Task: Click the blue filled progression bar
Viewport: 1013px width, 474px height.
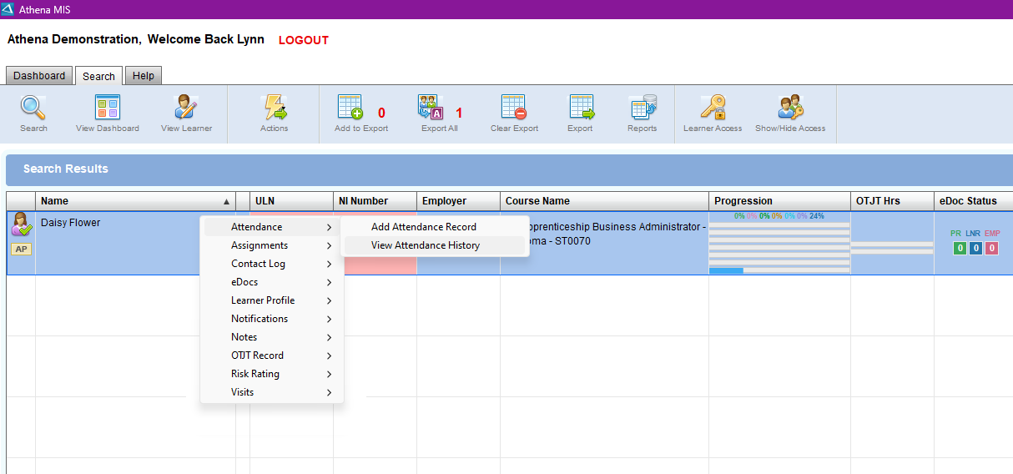Action: coord(726,270)
